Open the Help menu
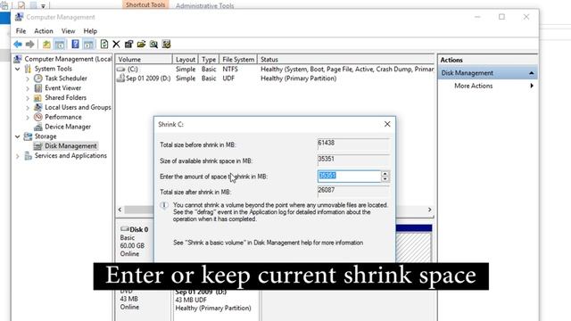 point(90,31)
